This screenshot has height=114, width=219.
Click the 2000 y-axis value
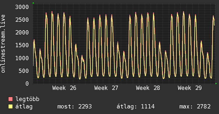tap(22, 32)
